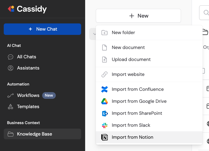Click the All Chats speech bubble icon
This screenshot has width=209, height=151.
tap(10, 57)
